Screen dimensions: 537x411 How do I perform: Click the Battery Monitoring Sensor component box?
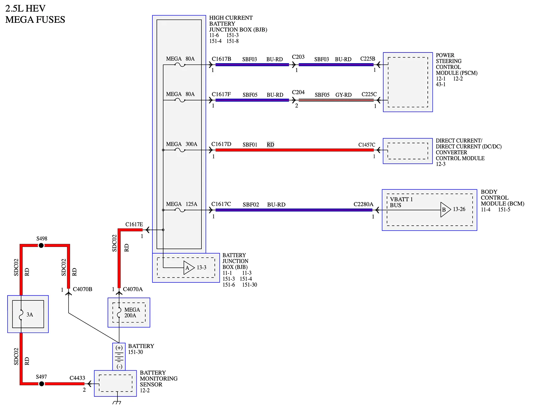click(116, 383)
